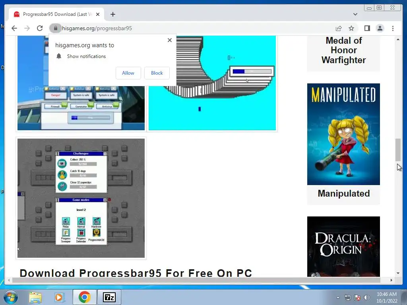Launch Windows Media Player from taskbar

[x=60, y=297]
